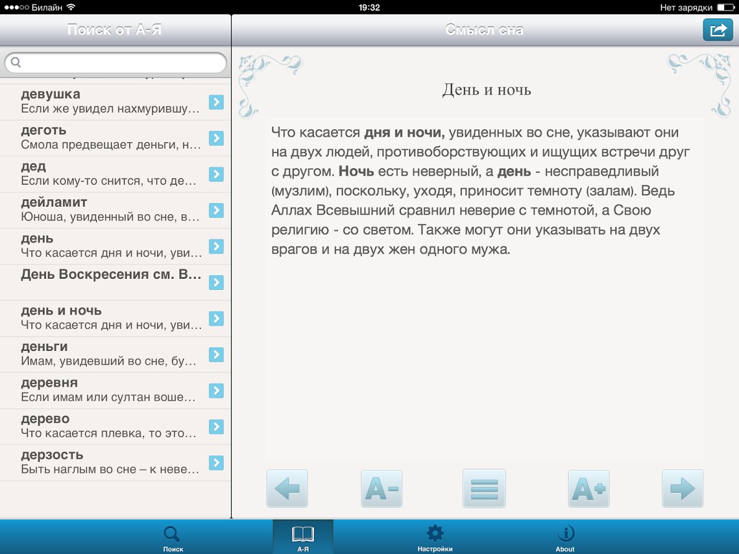This screenshot has height=554, width=739.
Task: Open the Настройки settings tab
Action: coord(435,537)
